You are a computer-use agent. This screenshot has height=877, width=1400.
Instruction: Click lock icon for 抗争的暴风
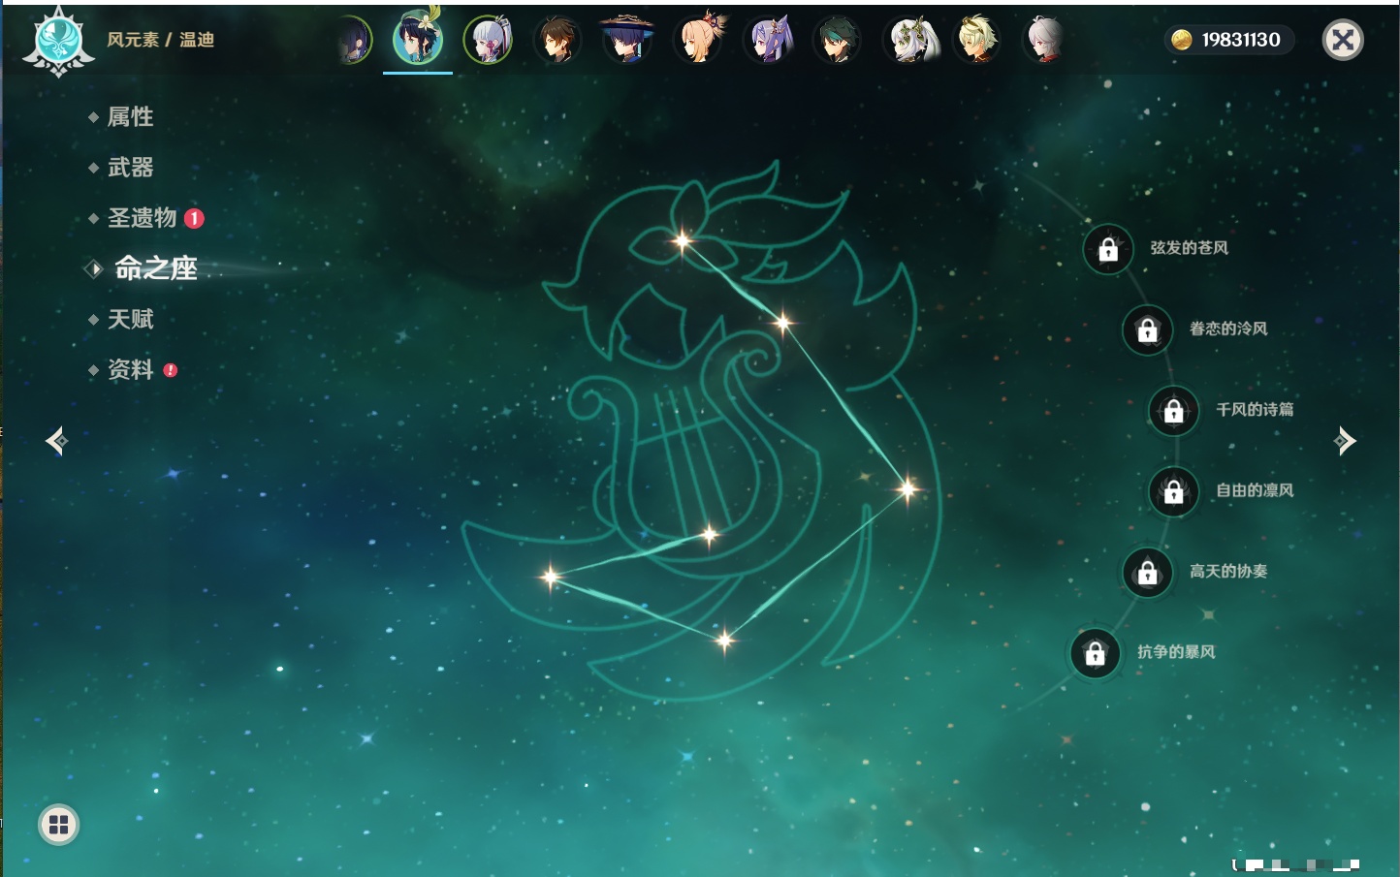click(x=1096, y=654)
